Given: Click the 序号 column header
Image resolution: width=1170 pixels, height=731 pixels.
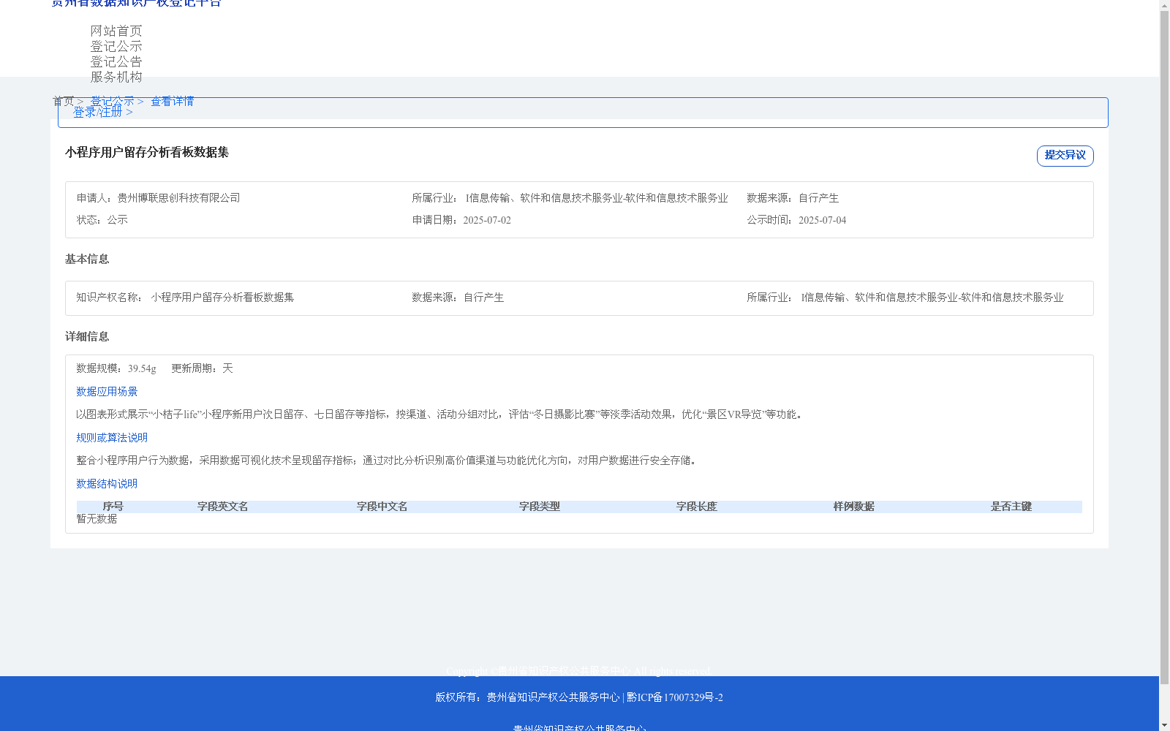Looking at the screenshot, I should tap(113, 507).
